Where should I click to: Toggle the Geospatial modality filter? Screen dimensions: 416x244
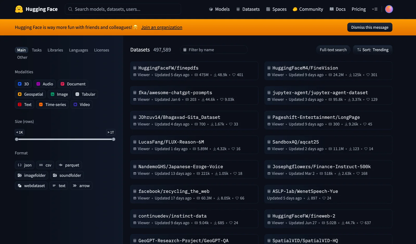point(30,94)
